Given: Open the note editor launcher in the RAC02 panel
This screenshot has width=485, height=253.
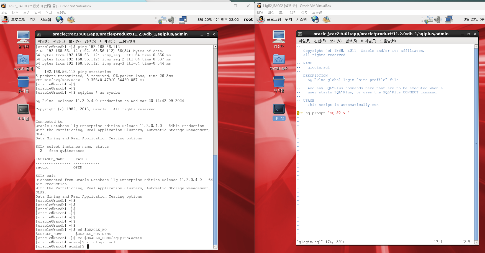Looking at the screenshot, I should tap(327, 19).
